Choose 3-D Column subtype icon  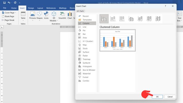pos(158,19)
